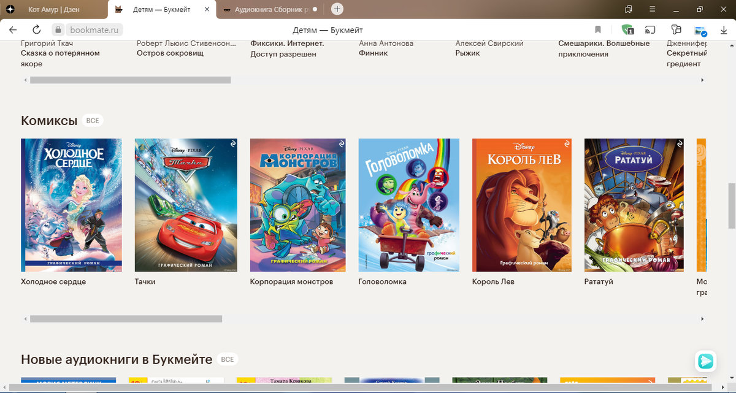Image resolution: width=736 pixels, height=393 pixels.
Task: Click the padlock site security icon
Action: (58, 29)
